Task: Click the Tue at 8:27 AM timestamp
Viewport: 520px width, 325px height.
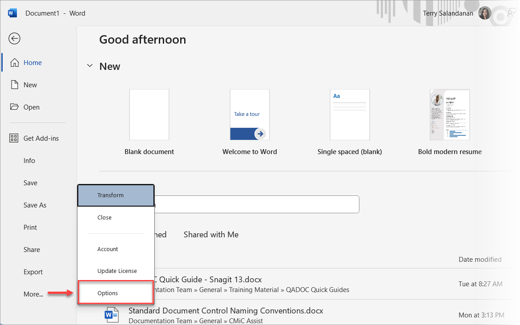Action: coord(480,284)
